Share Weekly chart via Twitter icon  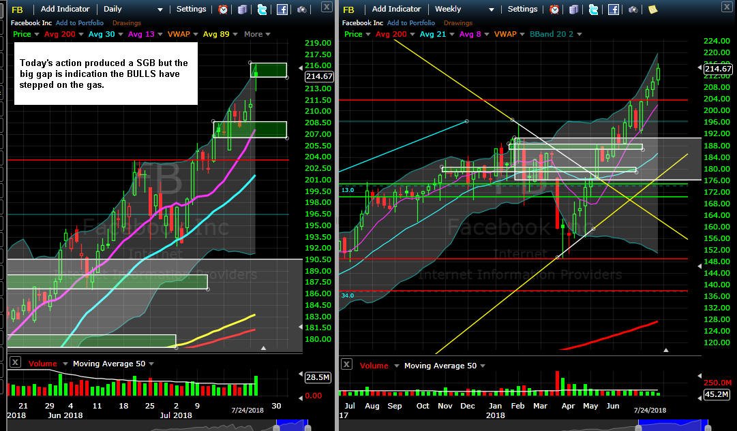(x=594, y=10)
